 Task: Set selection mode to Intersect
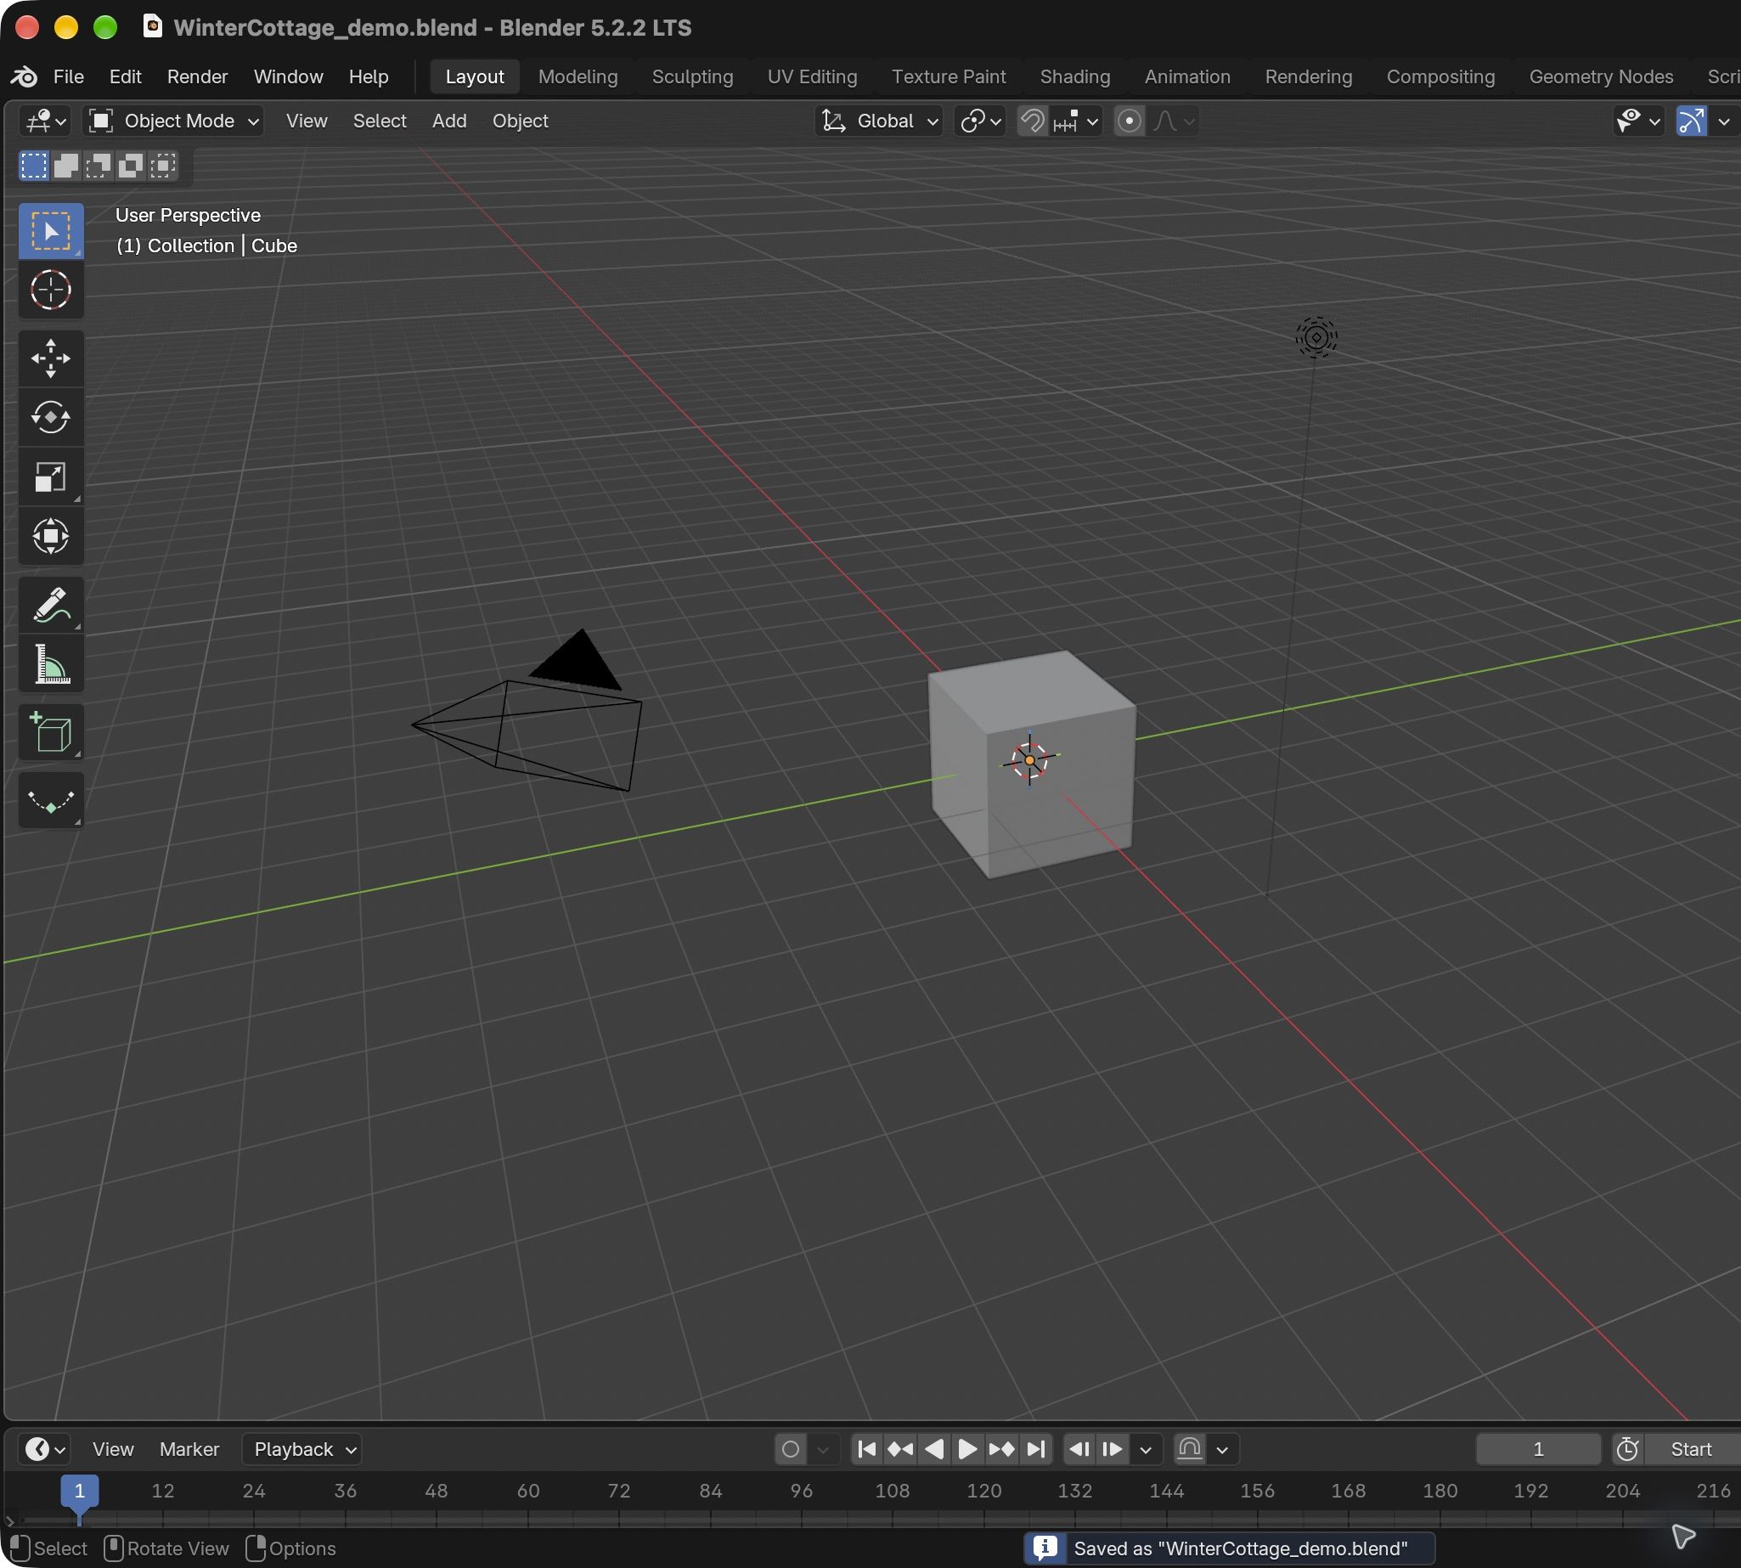pyautogui.click(x=163, y=166)
